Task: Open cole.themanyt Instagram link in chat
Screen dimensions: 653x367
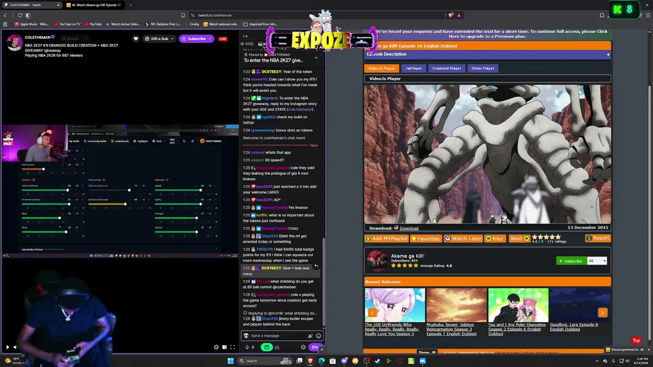Action: (300, 110)
